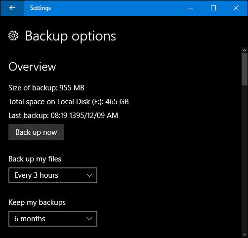
Task: Click the Keep my backups label
Action: pyautogui.click(x=37, y=202)
